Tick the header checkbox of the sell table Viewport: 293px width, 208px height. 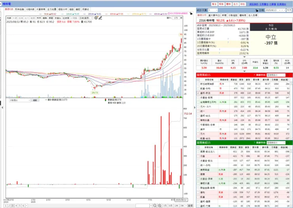click(x=198, y=147)
